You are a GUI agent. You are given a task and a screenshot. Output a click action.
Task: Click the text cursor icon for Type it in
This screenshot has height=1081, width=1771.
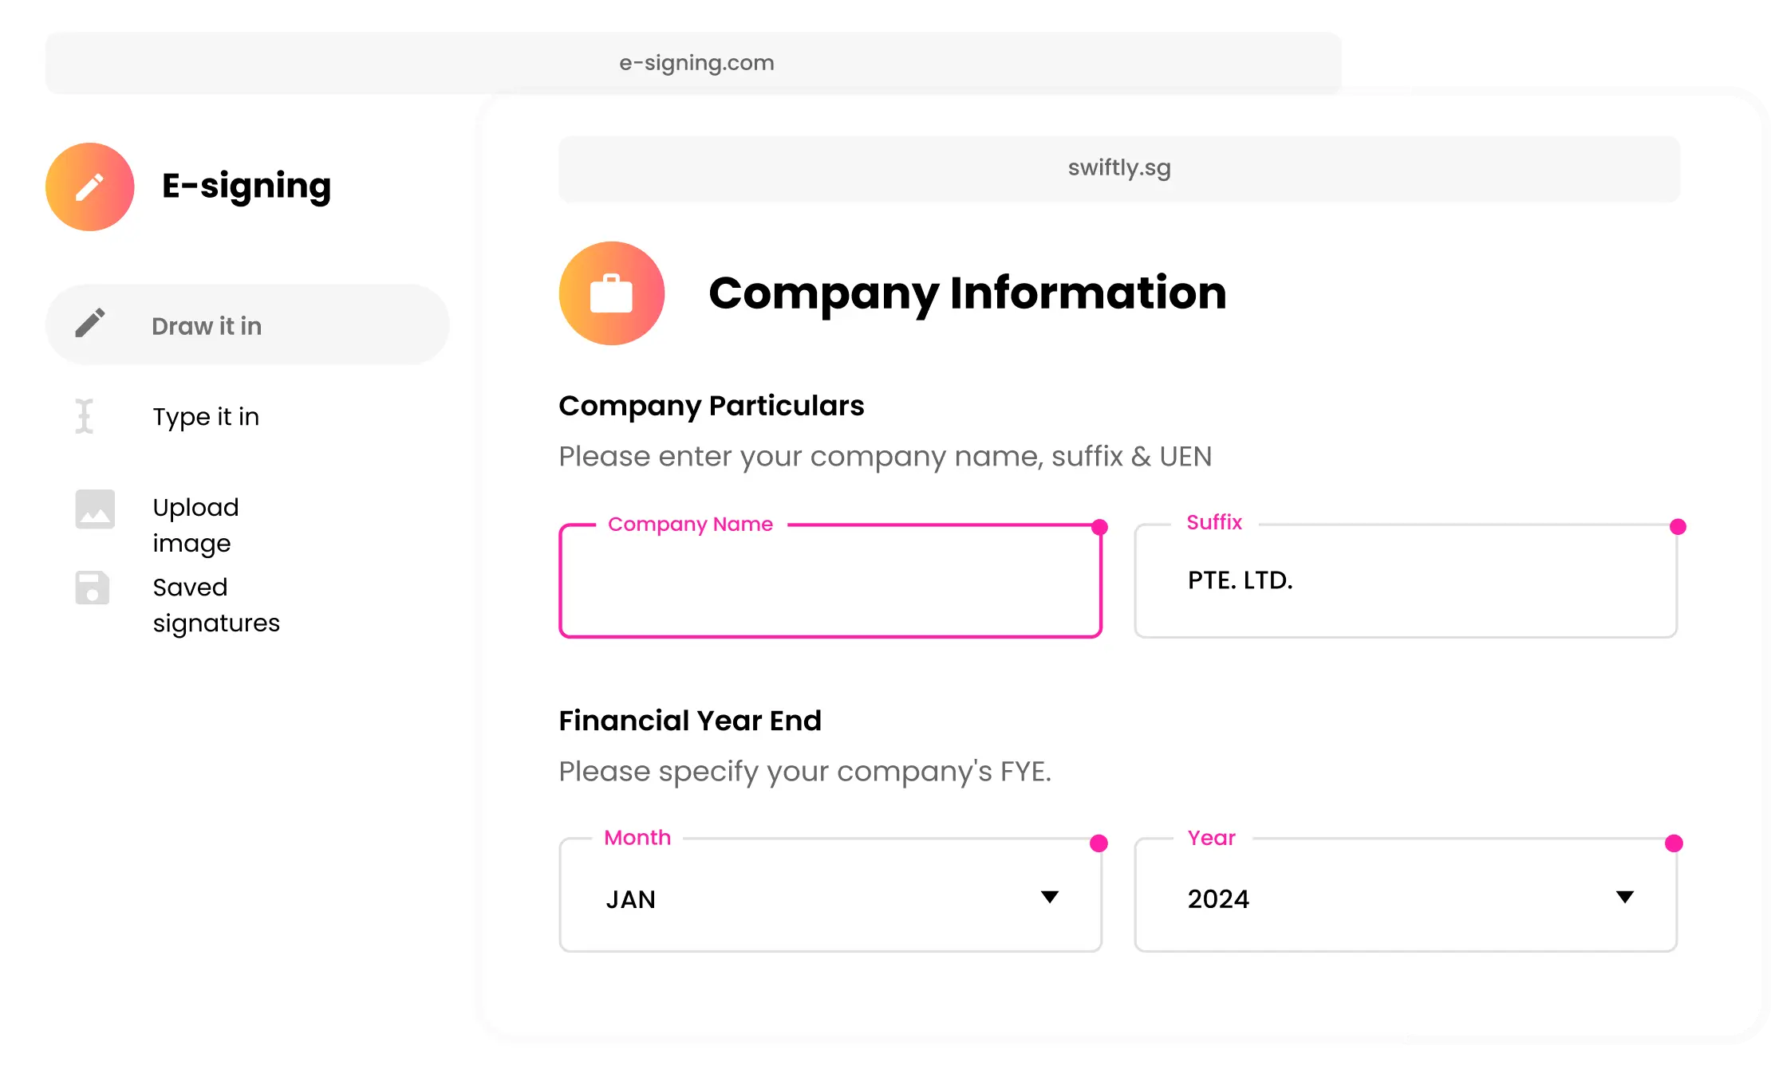[x=85, y=416]
